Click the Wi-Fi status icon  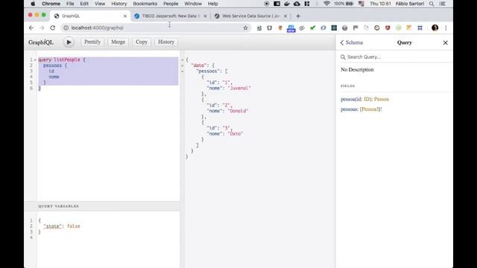pos(326,4)
